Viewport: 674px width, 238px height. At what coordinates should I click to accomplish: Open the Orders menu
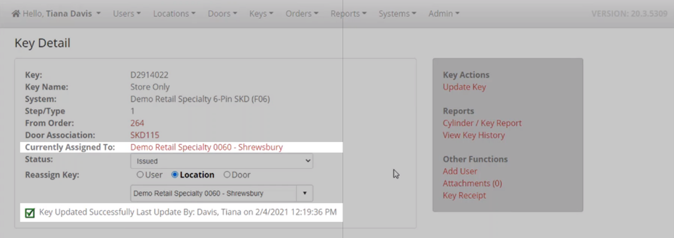click(x=302, y=13)
